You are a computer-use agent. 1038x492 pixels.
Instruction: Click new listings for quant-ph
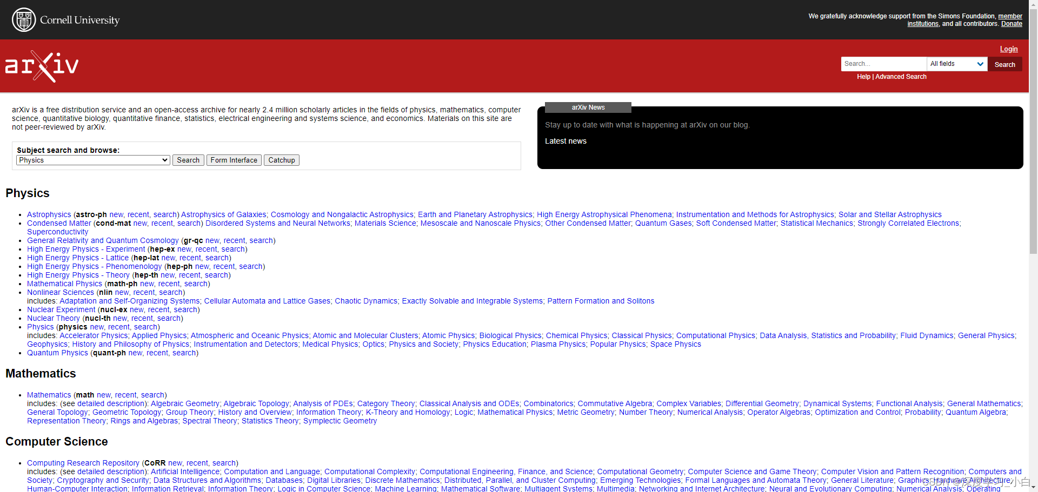[x=135, y=353]
